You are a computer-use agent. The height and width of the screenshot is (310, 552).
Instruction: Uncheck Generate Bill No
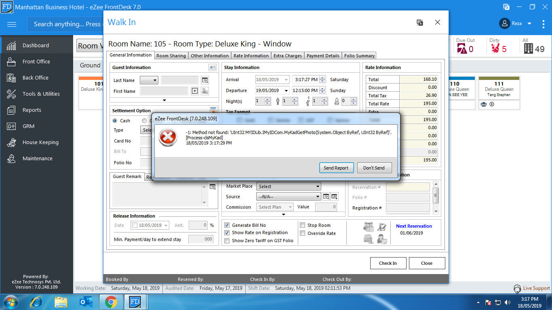pyautogui.click(x=227, y=225)
